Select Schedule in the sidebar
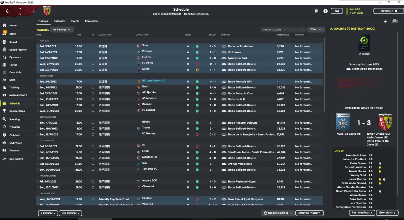 [17, 103]
